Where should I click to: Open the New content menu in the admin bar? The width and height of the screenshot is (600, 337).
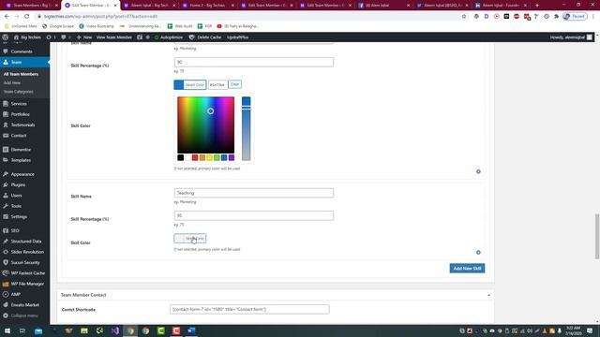tap(84, 37)
